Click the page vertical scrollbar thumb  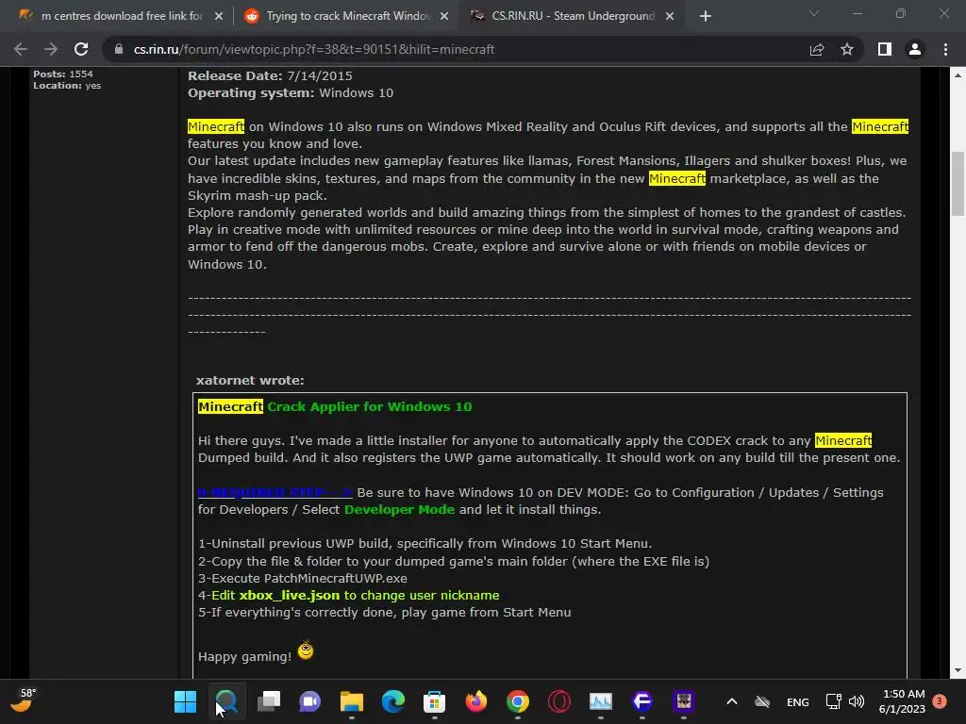pos(958,184)
